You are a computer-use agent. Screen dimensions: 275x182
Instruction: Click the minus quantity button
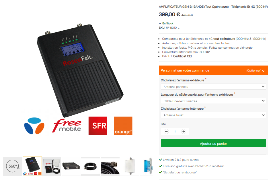point(166,131)
